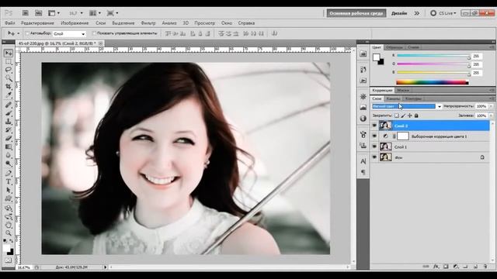This screenshot has height=279, width=497.
Task: Open the History panel icon
Action: [363, 70]
